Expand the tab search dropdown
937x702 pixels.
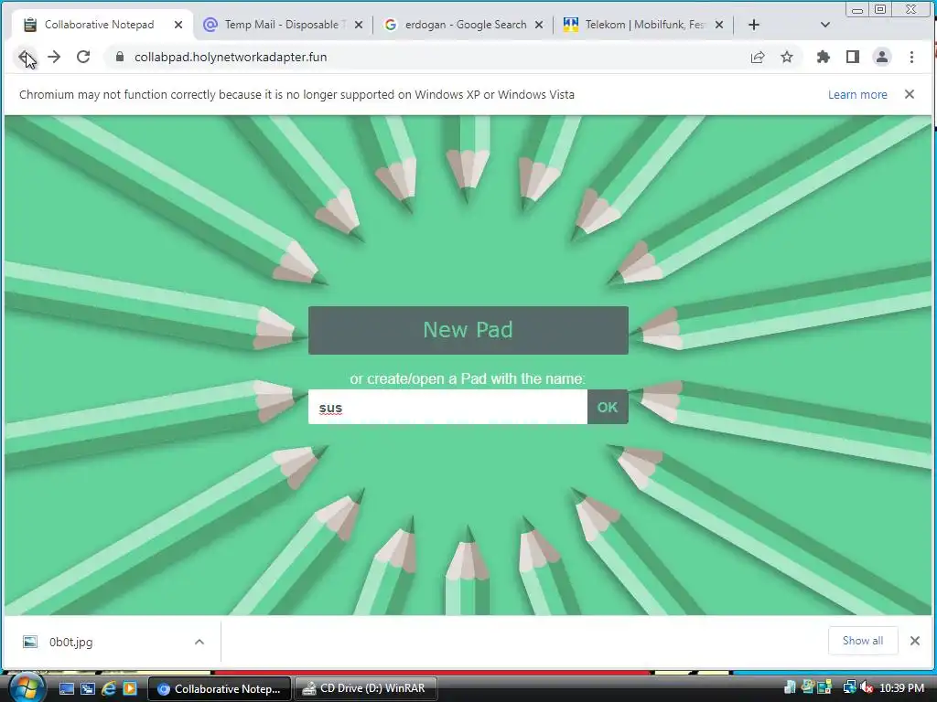tap(825, 25)
